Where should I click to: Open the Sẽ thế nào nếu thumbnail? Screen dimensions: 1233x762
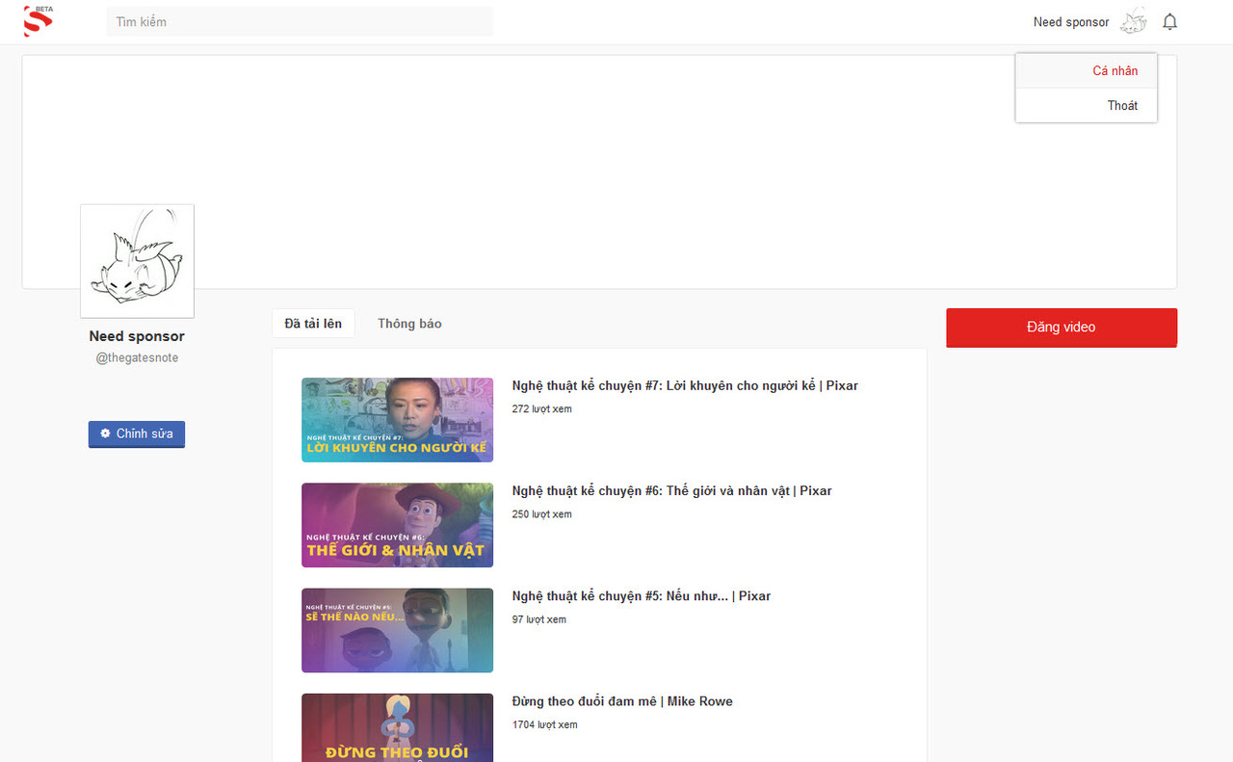pyautogui.click(x=397, y=630)
